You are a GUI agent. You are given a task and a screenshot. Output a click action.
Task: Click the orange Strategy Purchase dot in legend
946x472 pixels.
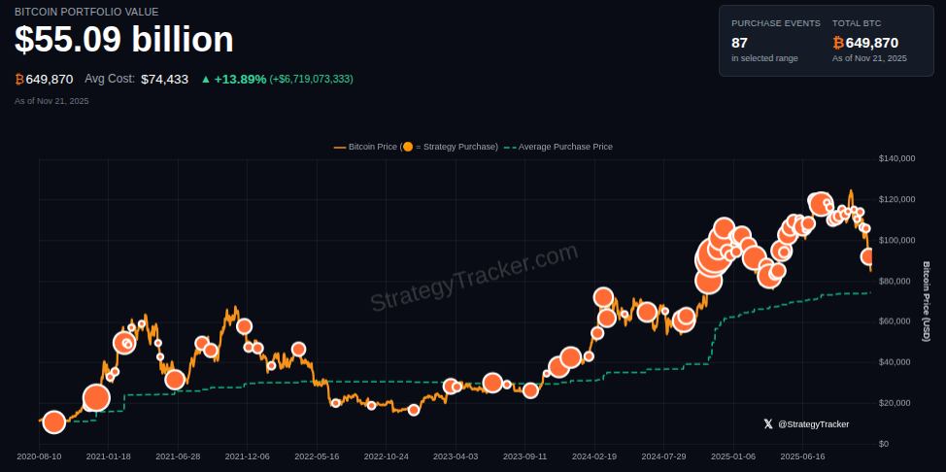[x=408, y=147]
